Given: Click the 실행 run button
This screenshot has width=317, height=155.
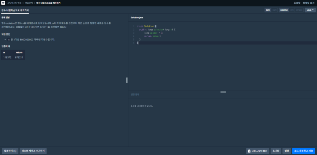Looking at the screenshot, I should tap(286, 151).
